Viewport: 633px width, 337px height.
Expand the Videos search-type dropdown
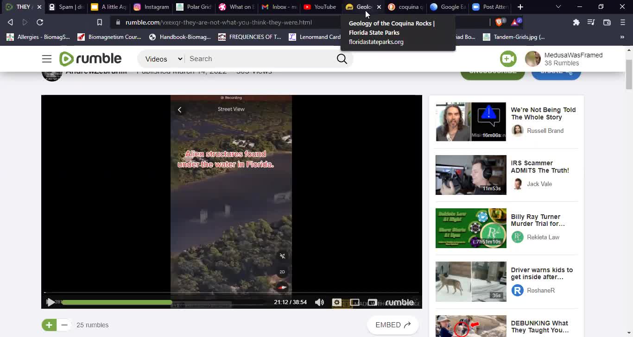164,59
